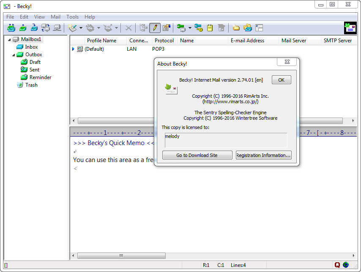Click the greyed reply toolbar icon

[x=90, y=28]
